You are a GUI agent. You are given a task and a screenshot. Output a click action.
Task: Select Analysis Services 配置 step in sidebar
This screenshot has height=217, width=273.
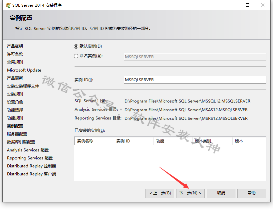pyautogui.click(x=28, y=150)
